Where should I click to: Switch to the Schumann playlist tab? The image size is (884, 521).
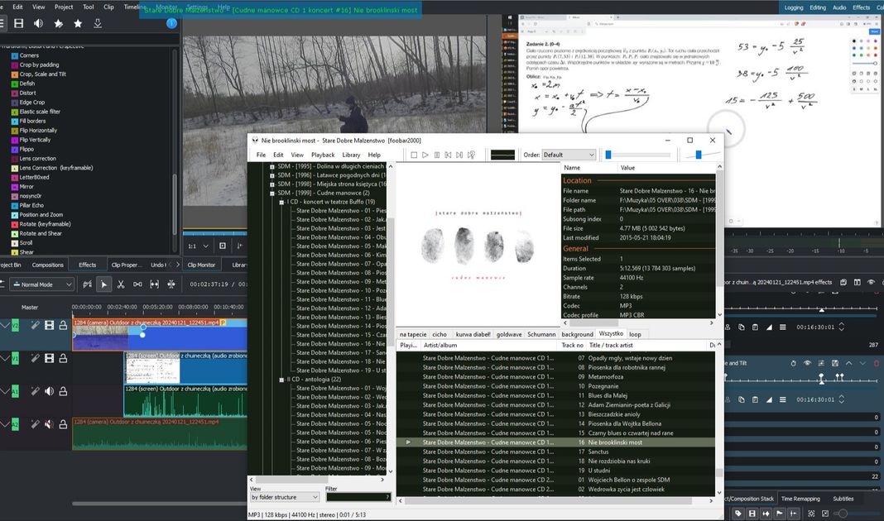(x=541, y=334)
